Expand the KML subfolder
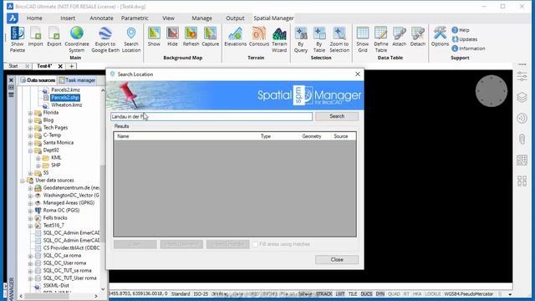This screenshot has width=535, height=301. tap(38, 158)
